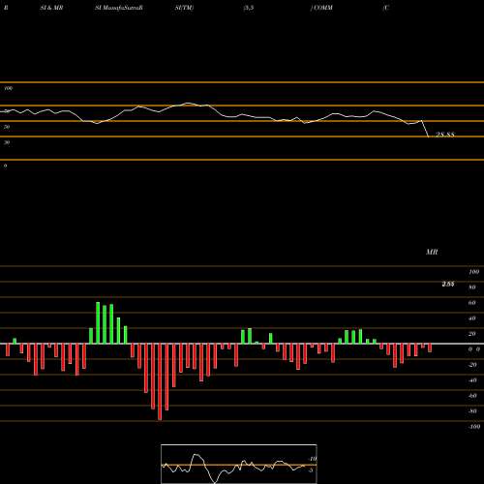Click the '(3,5' parameter text in header
Image resolution: width=484 pixels, height=484 pixels.
[x=249, y=8]
